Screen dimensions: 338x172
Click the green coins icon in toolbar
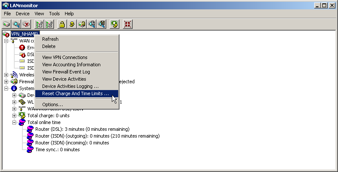click(x=114, y=24)
